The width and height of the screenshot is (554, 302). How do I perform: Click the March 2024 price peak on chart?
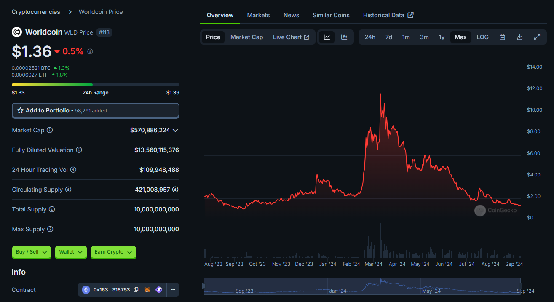pos(380,94)
